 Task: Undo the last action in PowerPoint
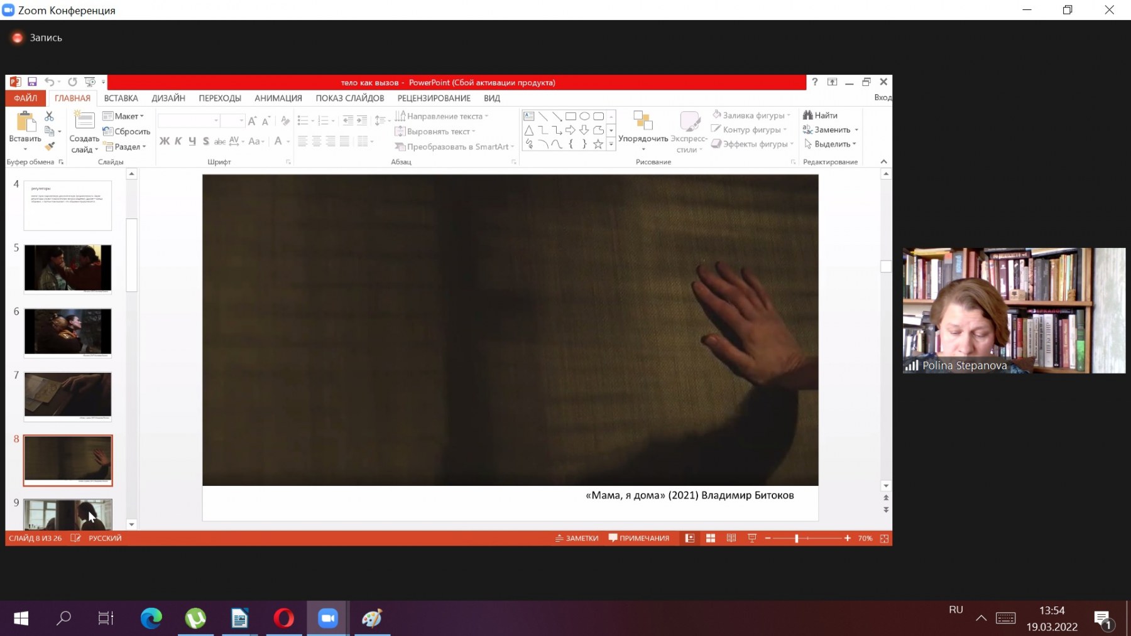click(49, 82)
